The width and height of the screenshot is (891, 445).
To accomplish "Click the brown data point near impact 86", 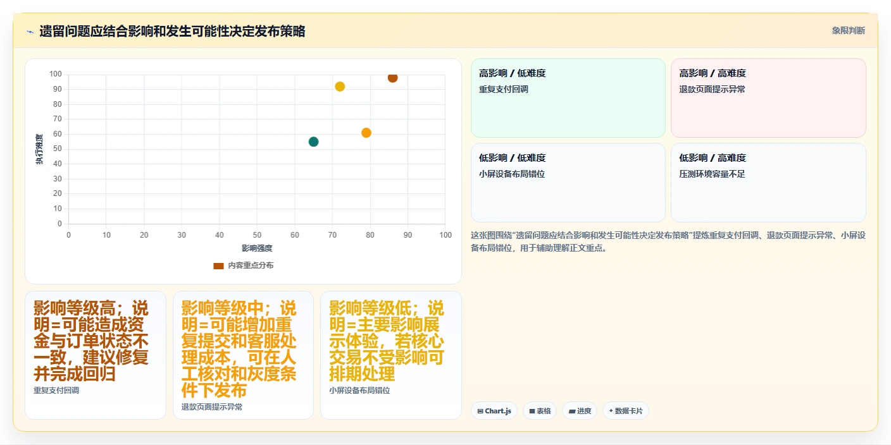I will [392, 78].
